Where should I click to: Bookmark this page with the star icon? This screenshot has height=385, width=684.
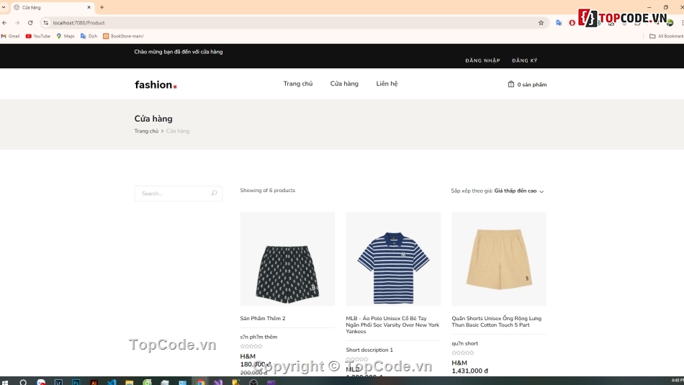point(541,23)
